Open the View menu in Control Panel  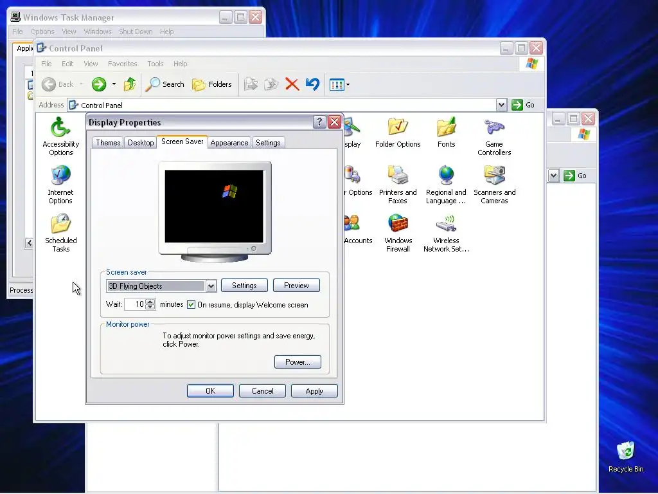pos(91,64)
